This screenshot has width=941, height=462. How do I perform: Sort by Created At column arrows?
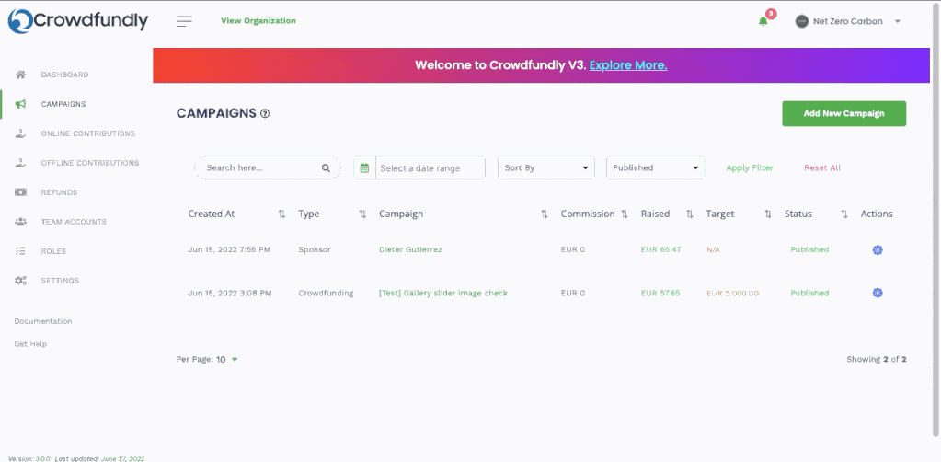coord(281,214)
